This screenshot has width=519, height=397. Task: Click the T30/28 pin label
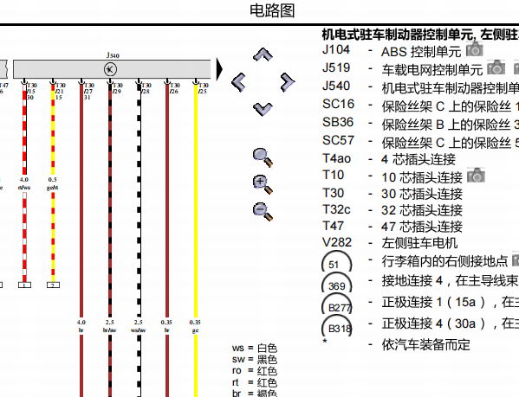(146, 88)
